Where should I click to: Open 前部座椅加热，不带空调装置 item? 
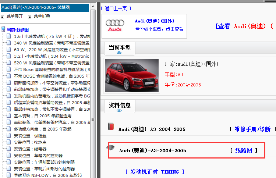(x=52, y=83)
